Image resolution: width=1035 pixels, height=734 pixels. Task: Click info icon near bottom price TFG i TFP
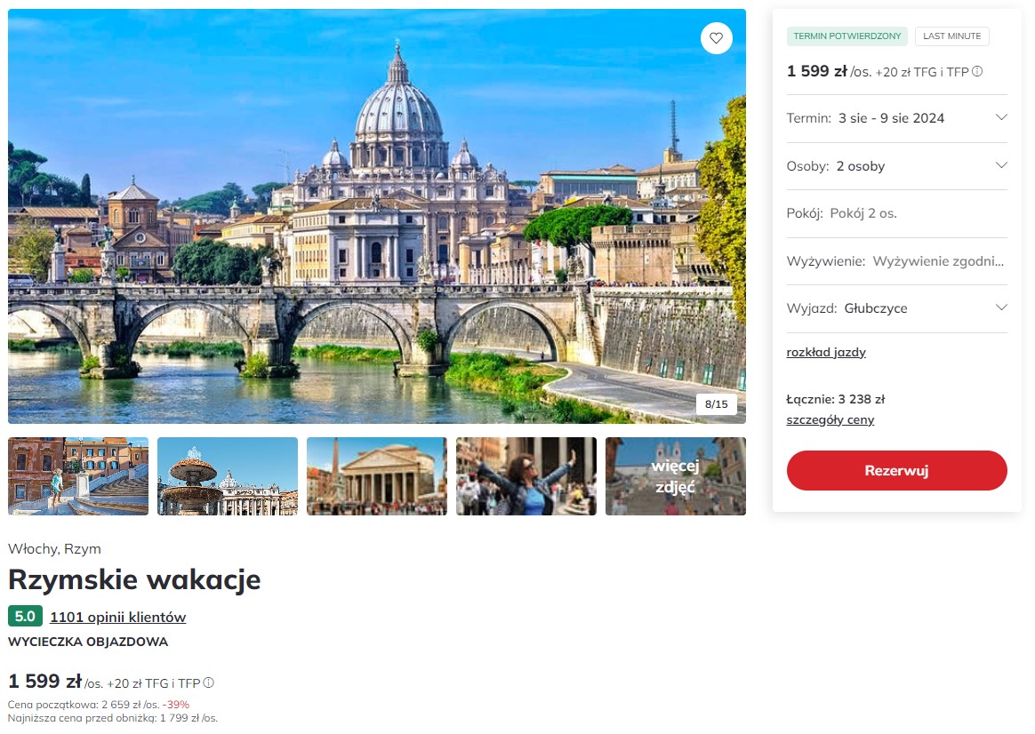(209, 682)
